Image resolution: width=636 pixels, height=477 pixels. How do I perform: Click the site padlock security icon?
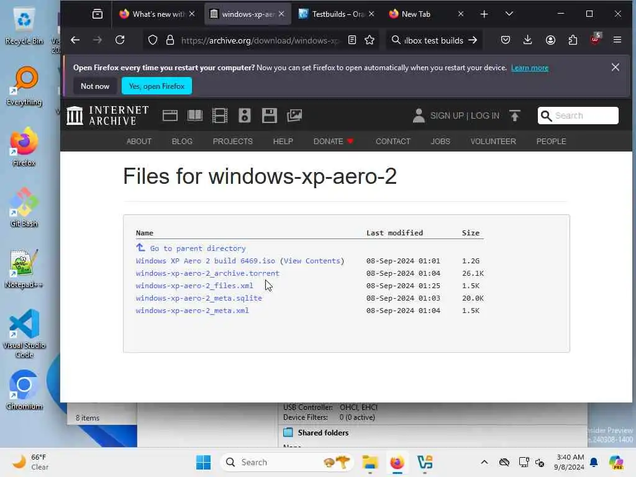pyautogui.click(x=170, y=40)
